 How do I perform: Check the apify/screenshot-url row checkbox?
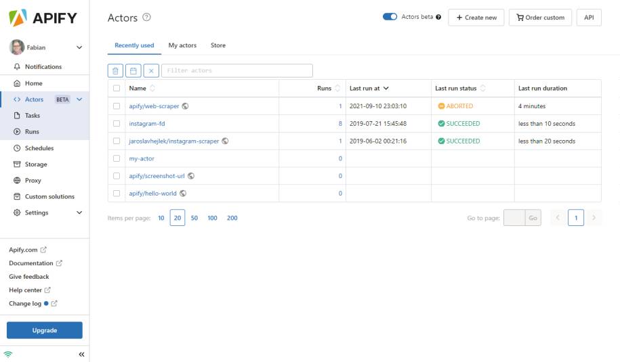tap(117, 176)
